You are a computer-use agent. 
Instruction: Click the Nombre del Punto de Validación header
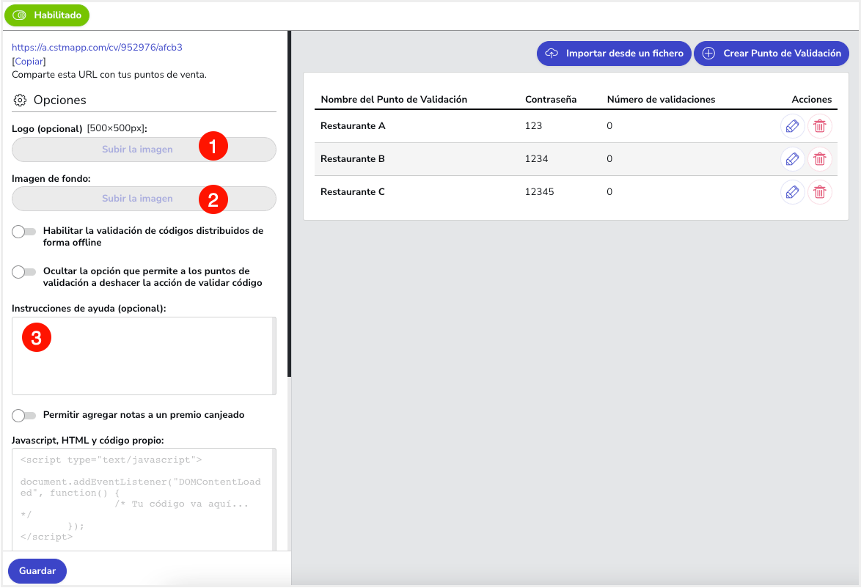point(394,100)
